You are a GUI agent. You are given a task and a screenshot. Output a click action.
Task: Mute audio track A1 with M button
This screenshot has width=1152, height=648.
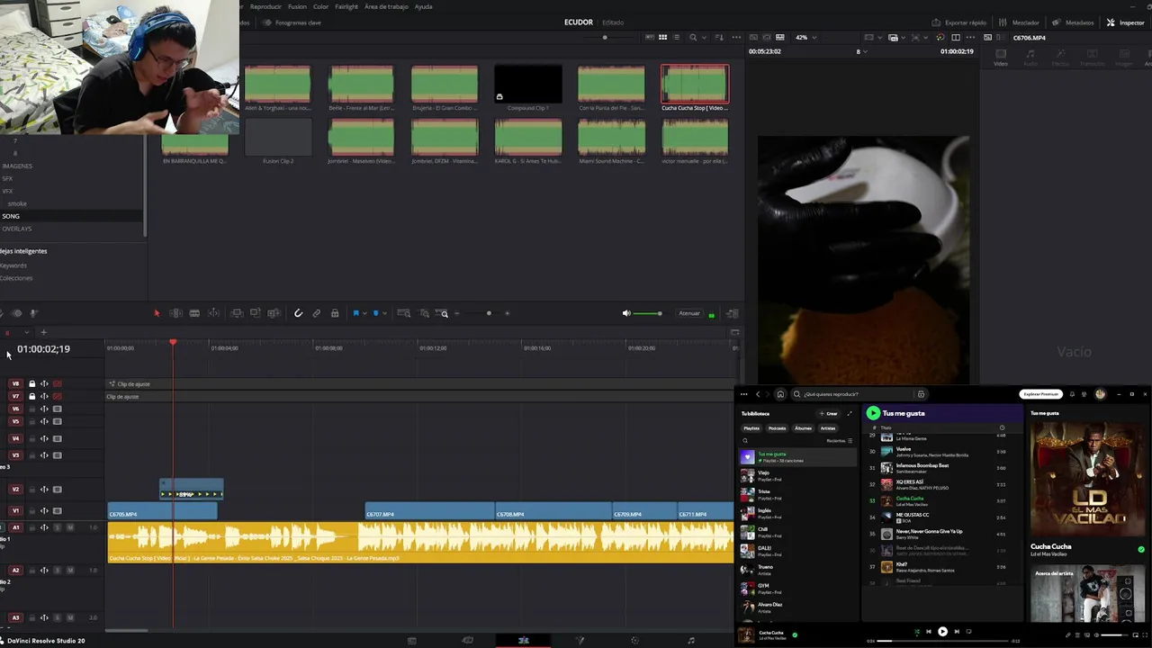point(69,527)
